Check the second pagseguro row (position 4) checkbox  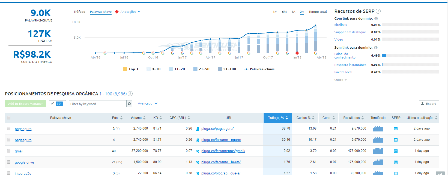[9, 140]
